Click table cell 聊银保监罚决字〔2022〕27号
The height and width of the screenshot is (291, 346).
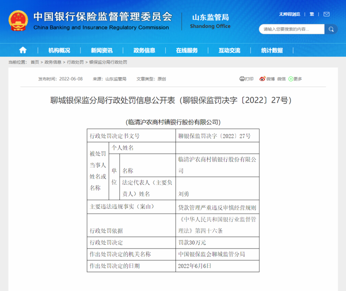pyautogui.click(x=218, y=136)
